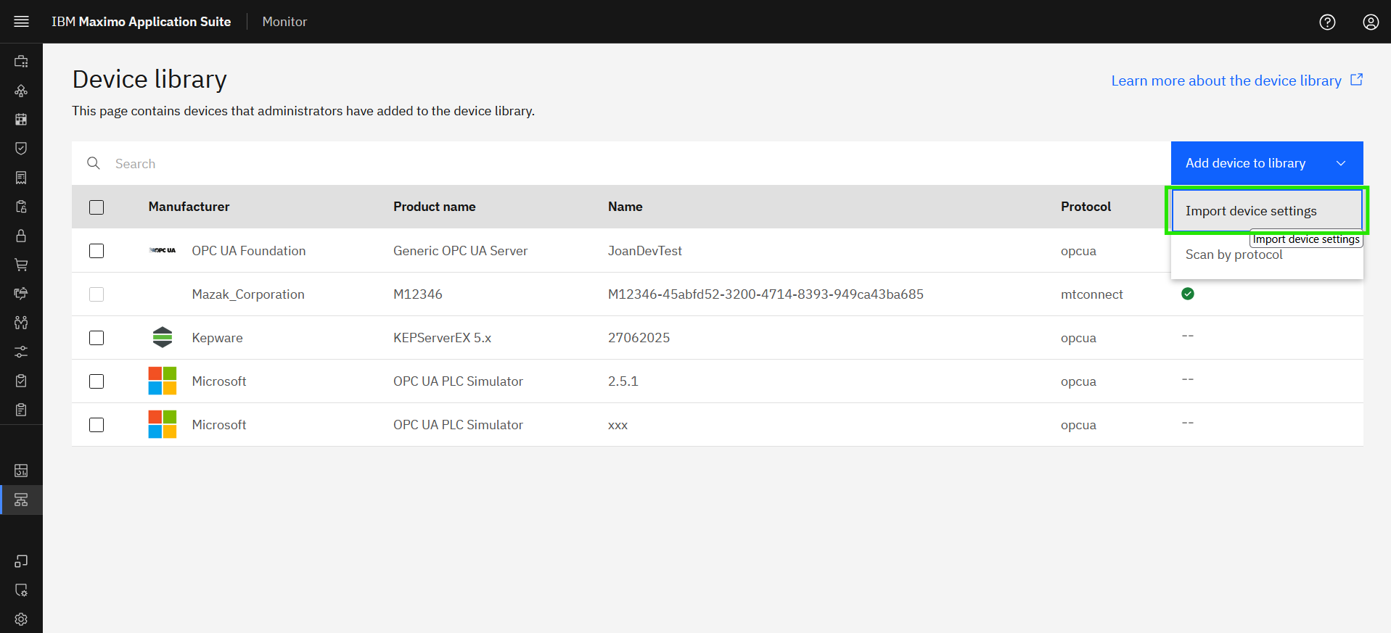
Task: Click the JoanDevTest name cell
Action: pos(645,251)
